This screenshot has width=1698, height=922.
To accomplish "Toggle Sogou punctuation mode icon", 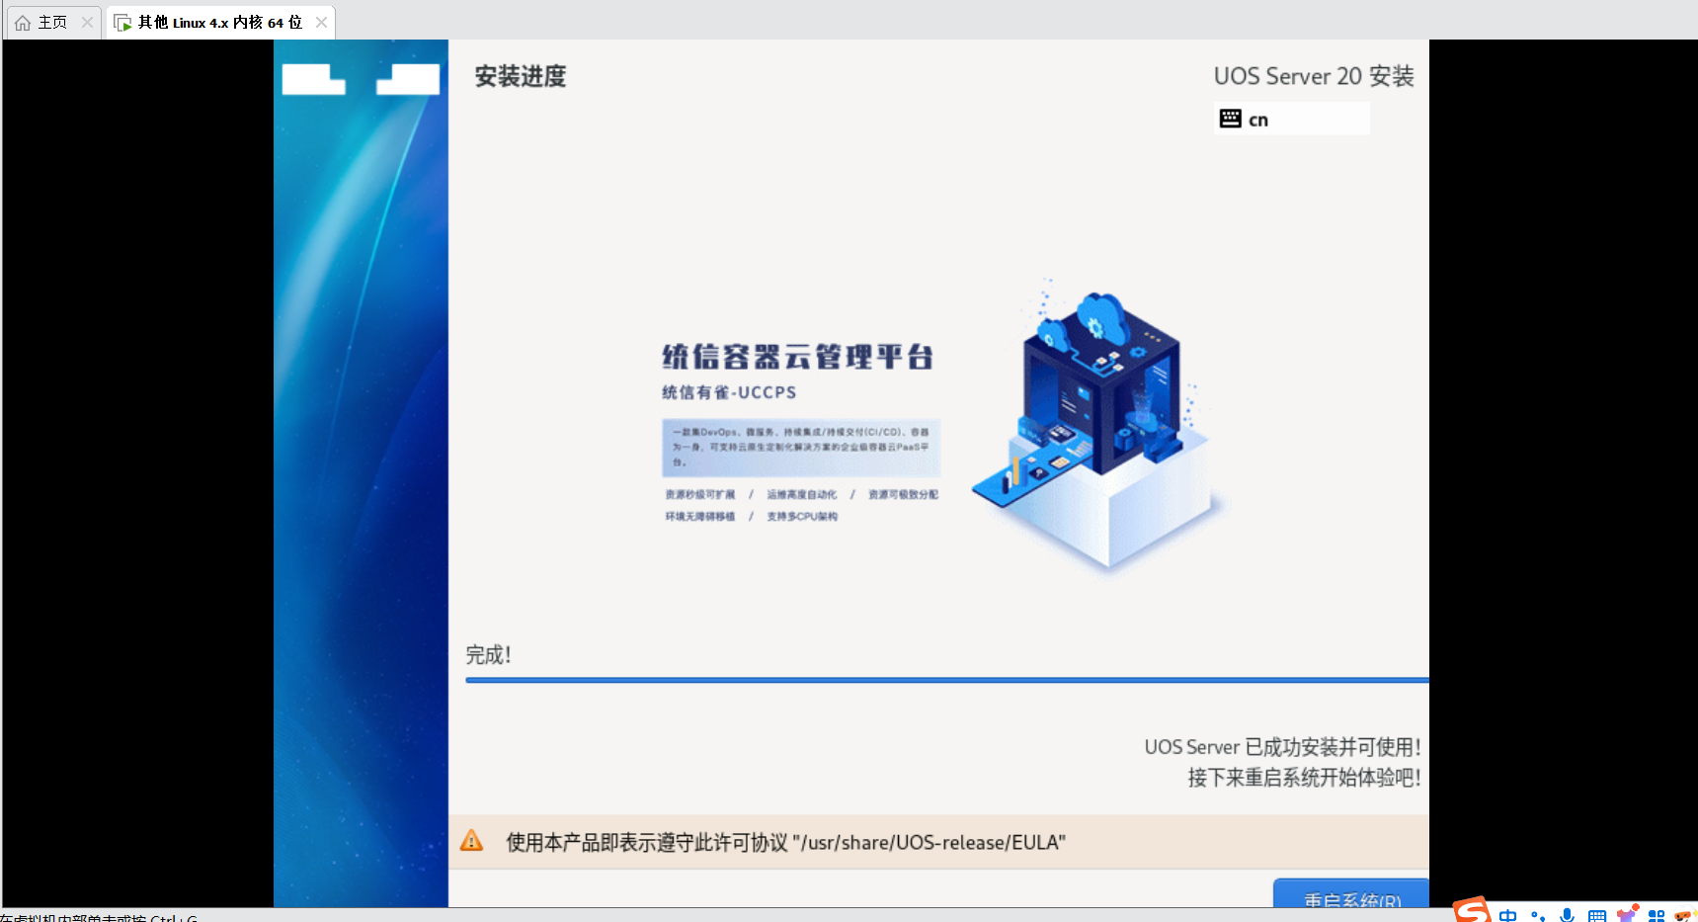I will (1537, 915).
